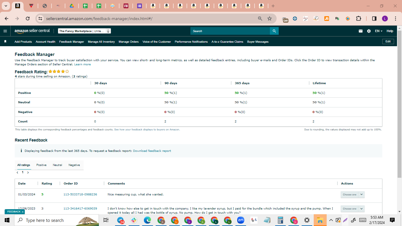Open order ID 113-3416417-6069039
Image resolution: width=402 pixels, height=226 pixels.
pos(80,209)
